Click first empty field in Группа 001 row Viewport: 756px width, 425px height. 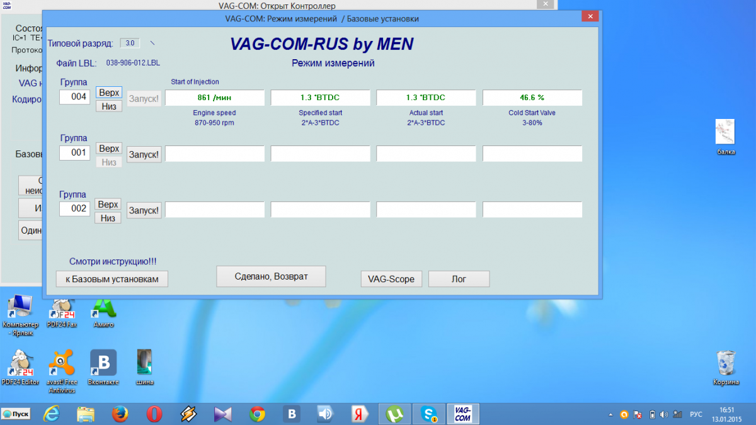coord(215,154)
